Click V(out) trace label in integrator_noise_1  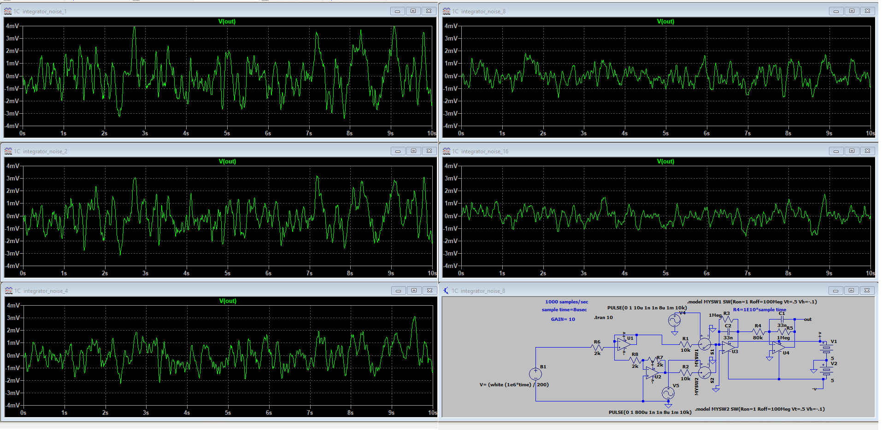click(227, 22)
